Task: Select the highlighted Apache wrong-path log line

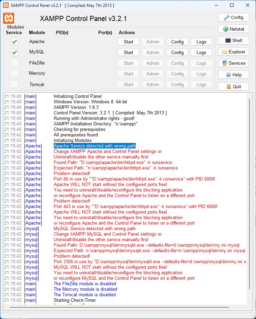Action: coord(95,146)
